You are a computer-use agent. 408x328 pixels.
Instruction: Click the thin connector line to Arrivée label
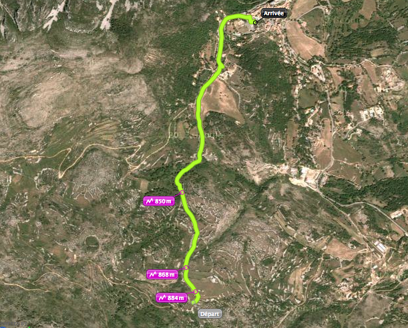click(x=259, y=19)
